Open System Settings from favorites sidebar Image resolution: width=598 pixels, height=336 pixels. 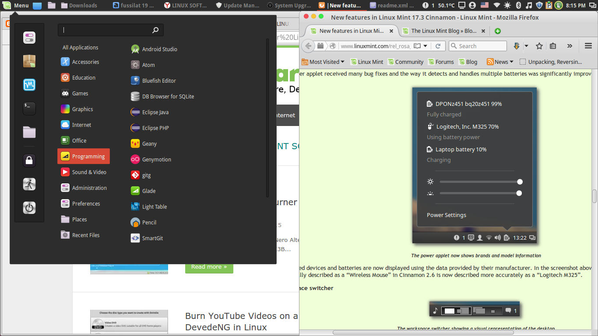(29, 38)
